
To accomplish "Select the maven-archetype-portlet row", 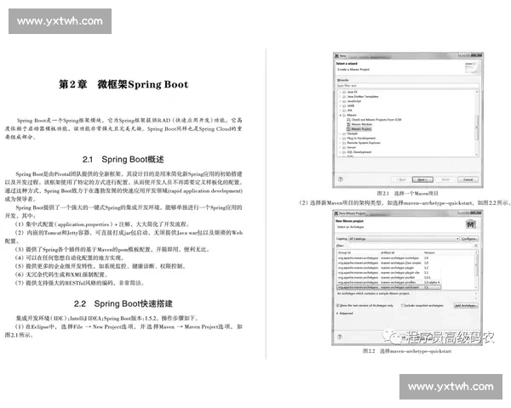I will coord(389,278).
